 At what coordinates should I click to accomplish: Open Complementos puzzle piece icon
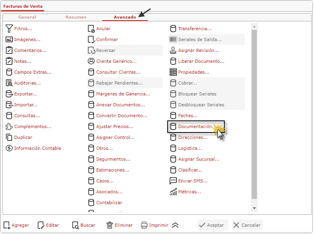9,126
